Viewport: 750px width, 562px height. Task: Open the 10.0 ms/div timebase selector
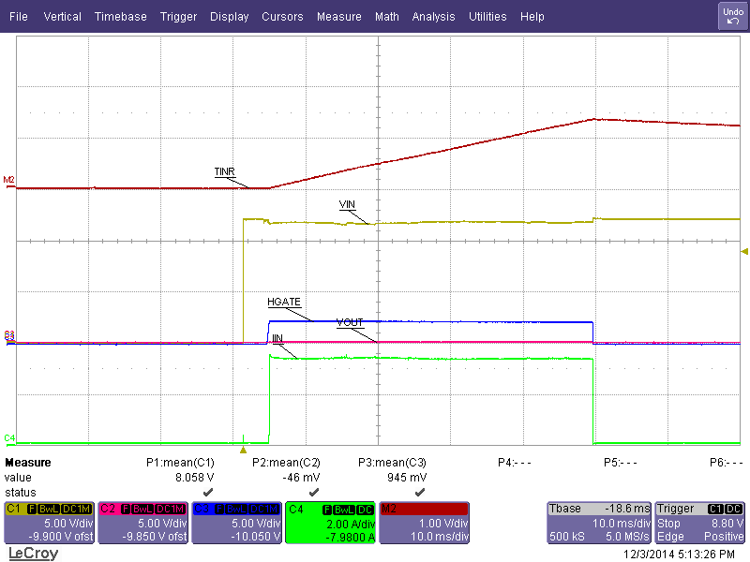(621, 522)
